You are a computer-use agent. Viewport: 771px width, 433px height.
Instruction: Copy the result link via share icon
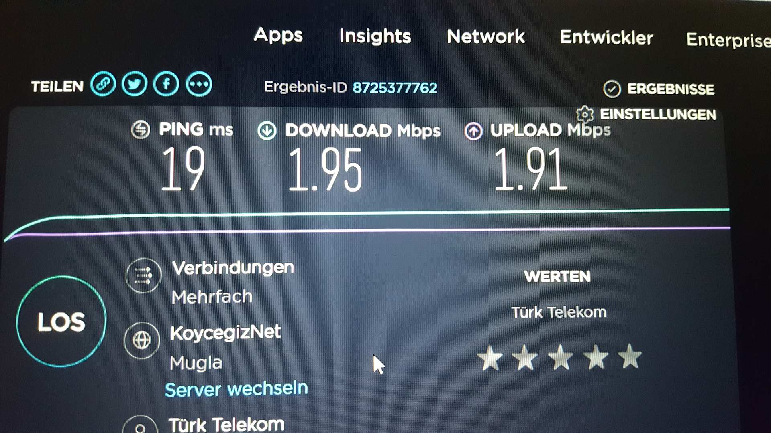[103, 84]
